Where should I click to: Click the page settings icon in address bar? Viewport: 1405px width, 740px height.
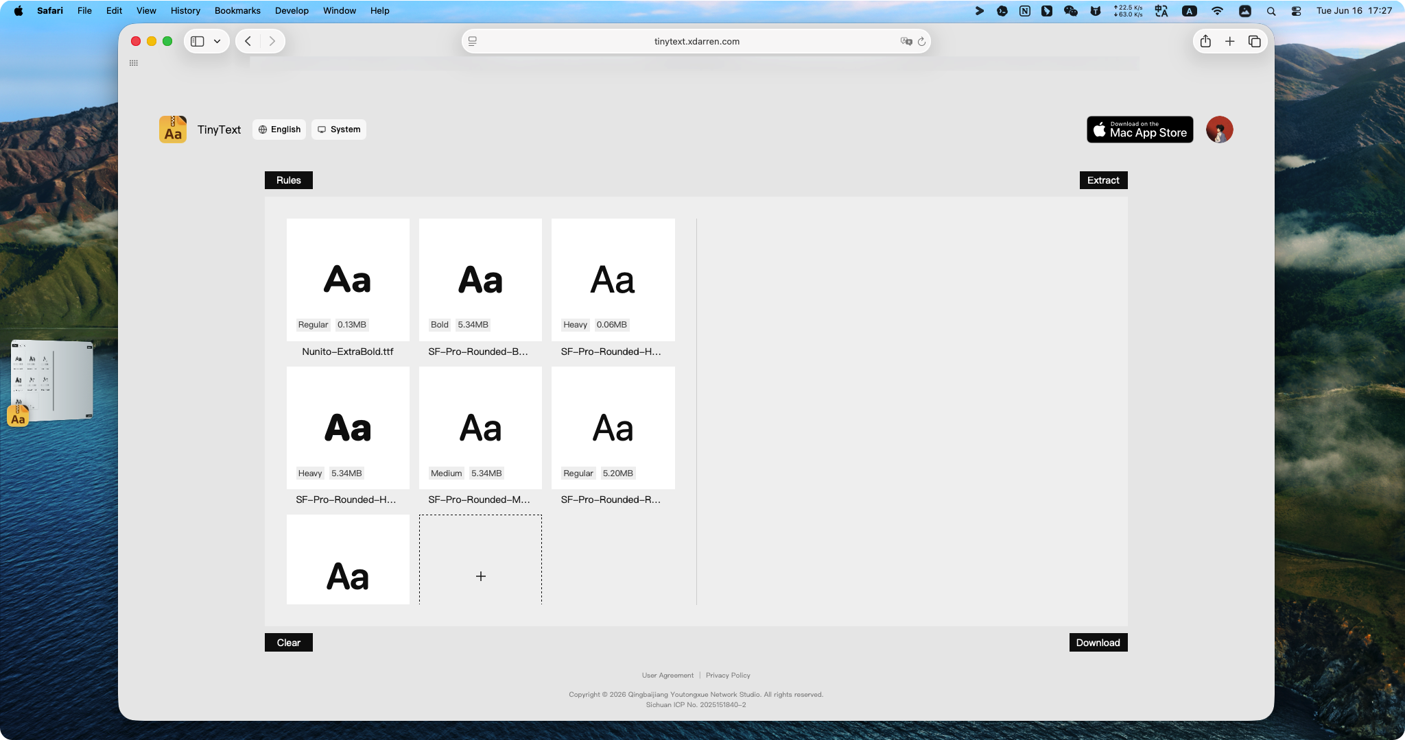[473, 41]
